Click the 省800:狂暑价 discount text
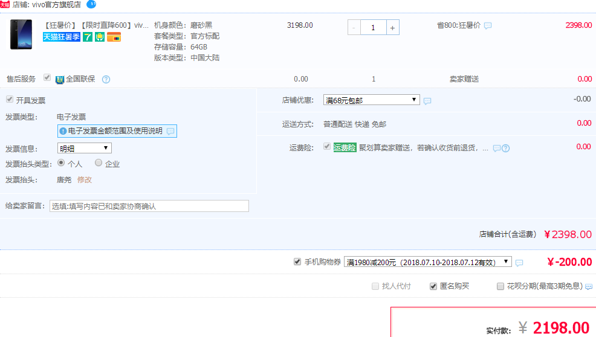 coord(459,25)
